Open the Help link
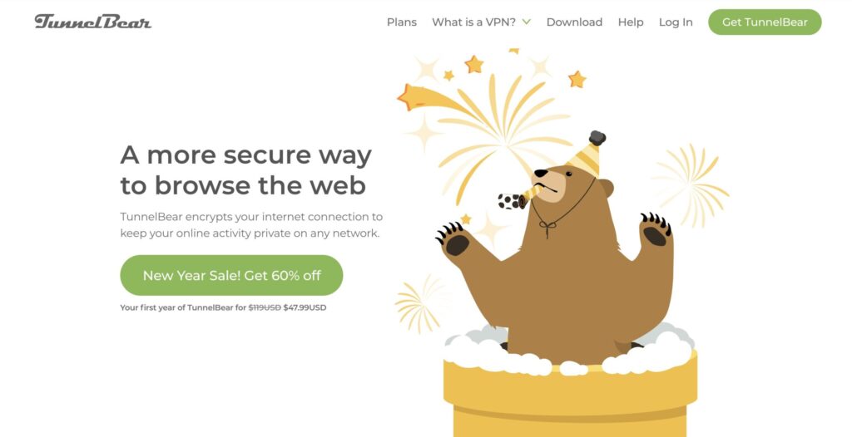This screenshot has height=437, width=852. (631, 22)
